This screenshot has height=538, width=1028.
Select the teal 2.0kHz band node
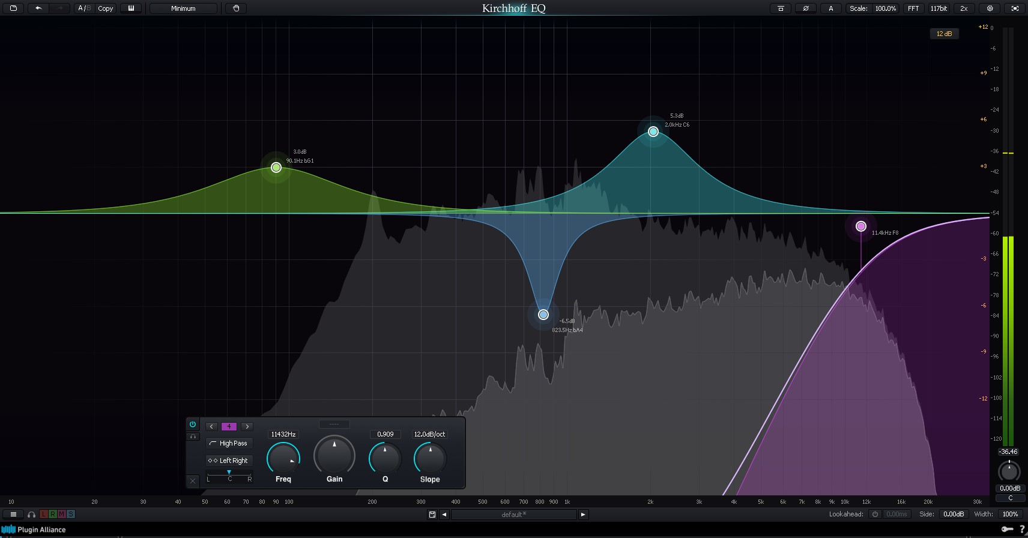(x=653, y=131)
